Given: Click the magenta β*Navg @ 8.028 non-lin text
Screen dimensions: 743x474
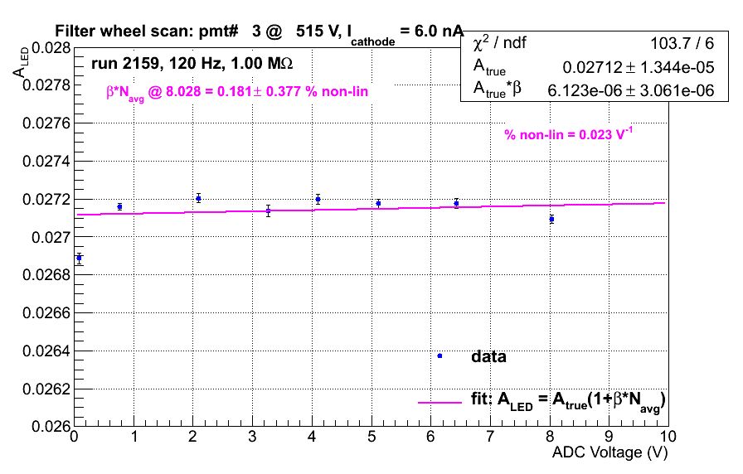Looking at the screenshot, I should pyautogui.click(x=237, y=92).
